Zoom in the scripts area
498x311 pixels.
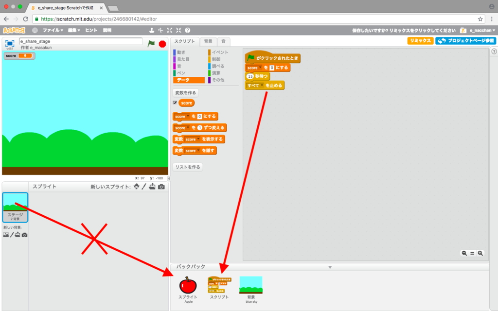click(x=480, y=253)
